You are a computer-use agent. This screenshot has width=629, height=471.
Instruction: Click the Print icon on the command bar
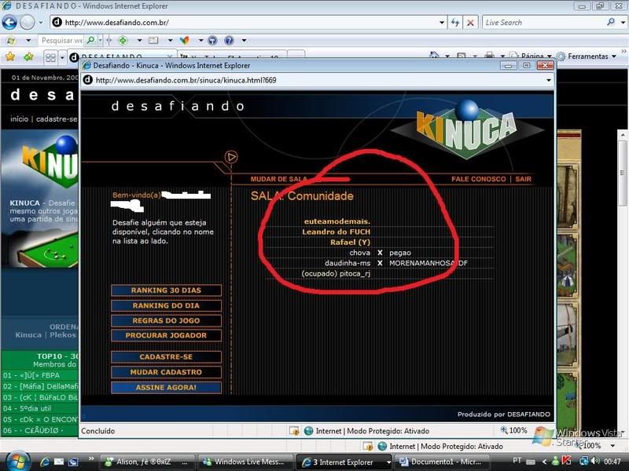(491, 57)
